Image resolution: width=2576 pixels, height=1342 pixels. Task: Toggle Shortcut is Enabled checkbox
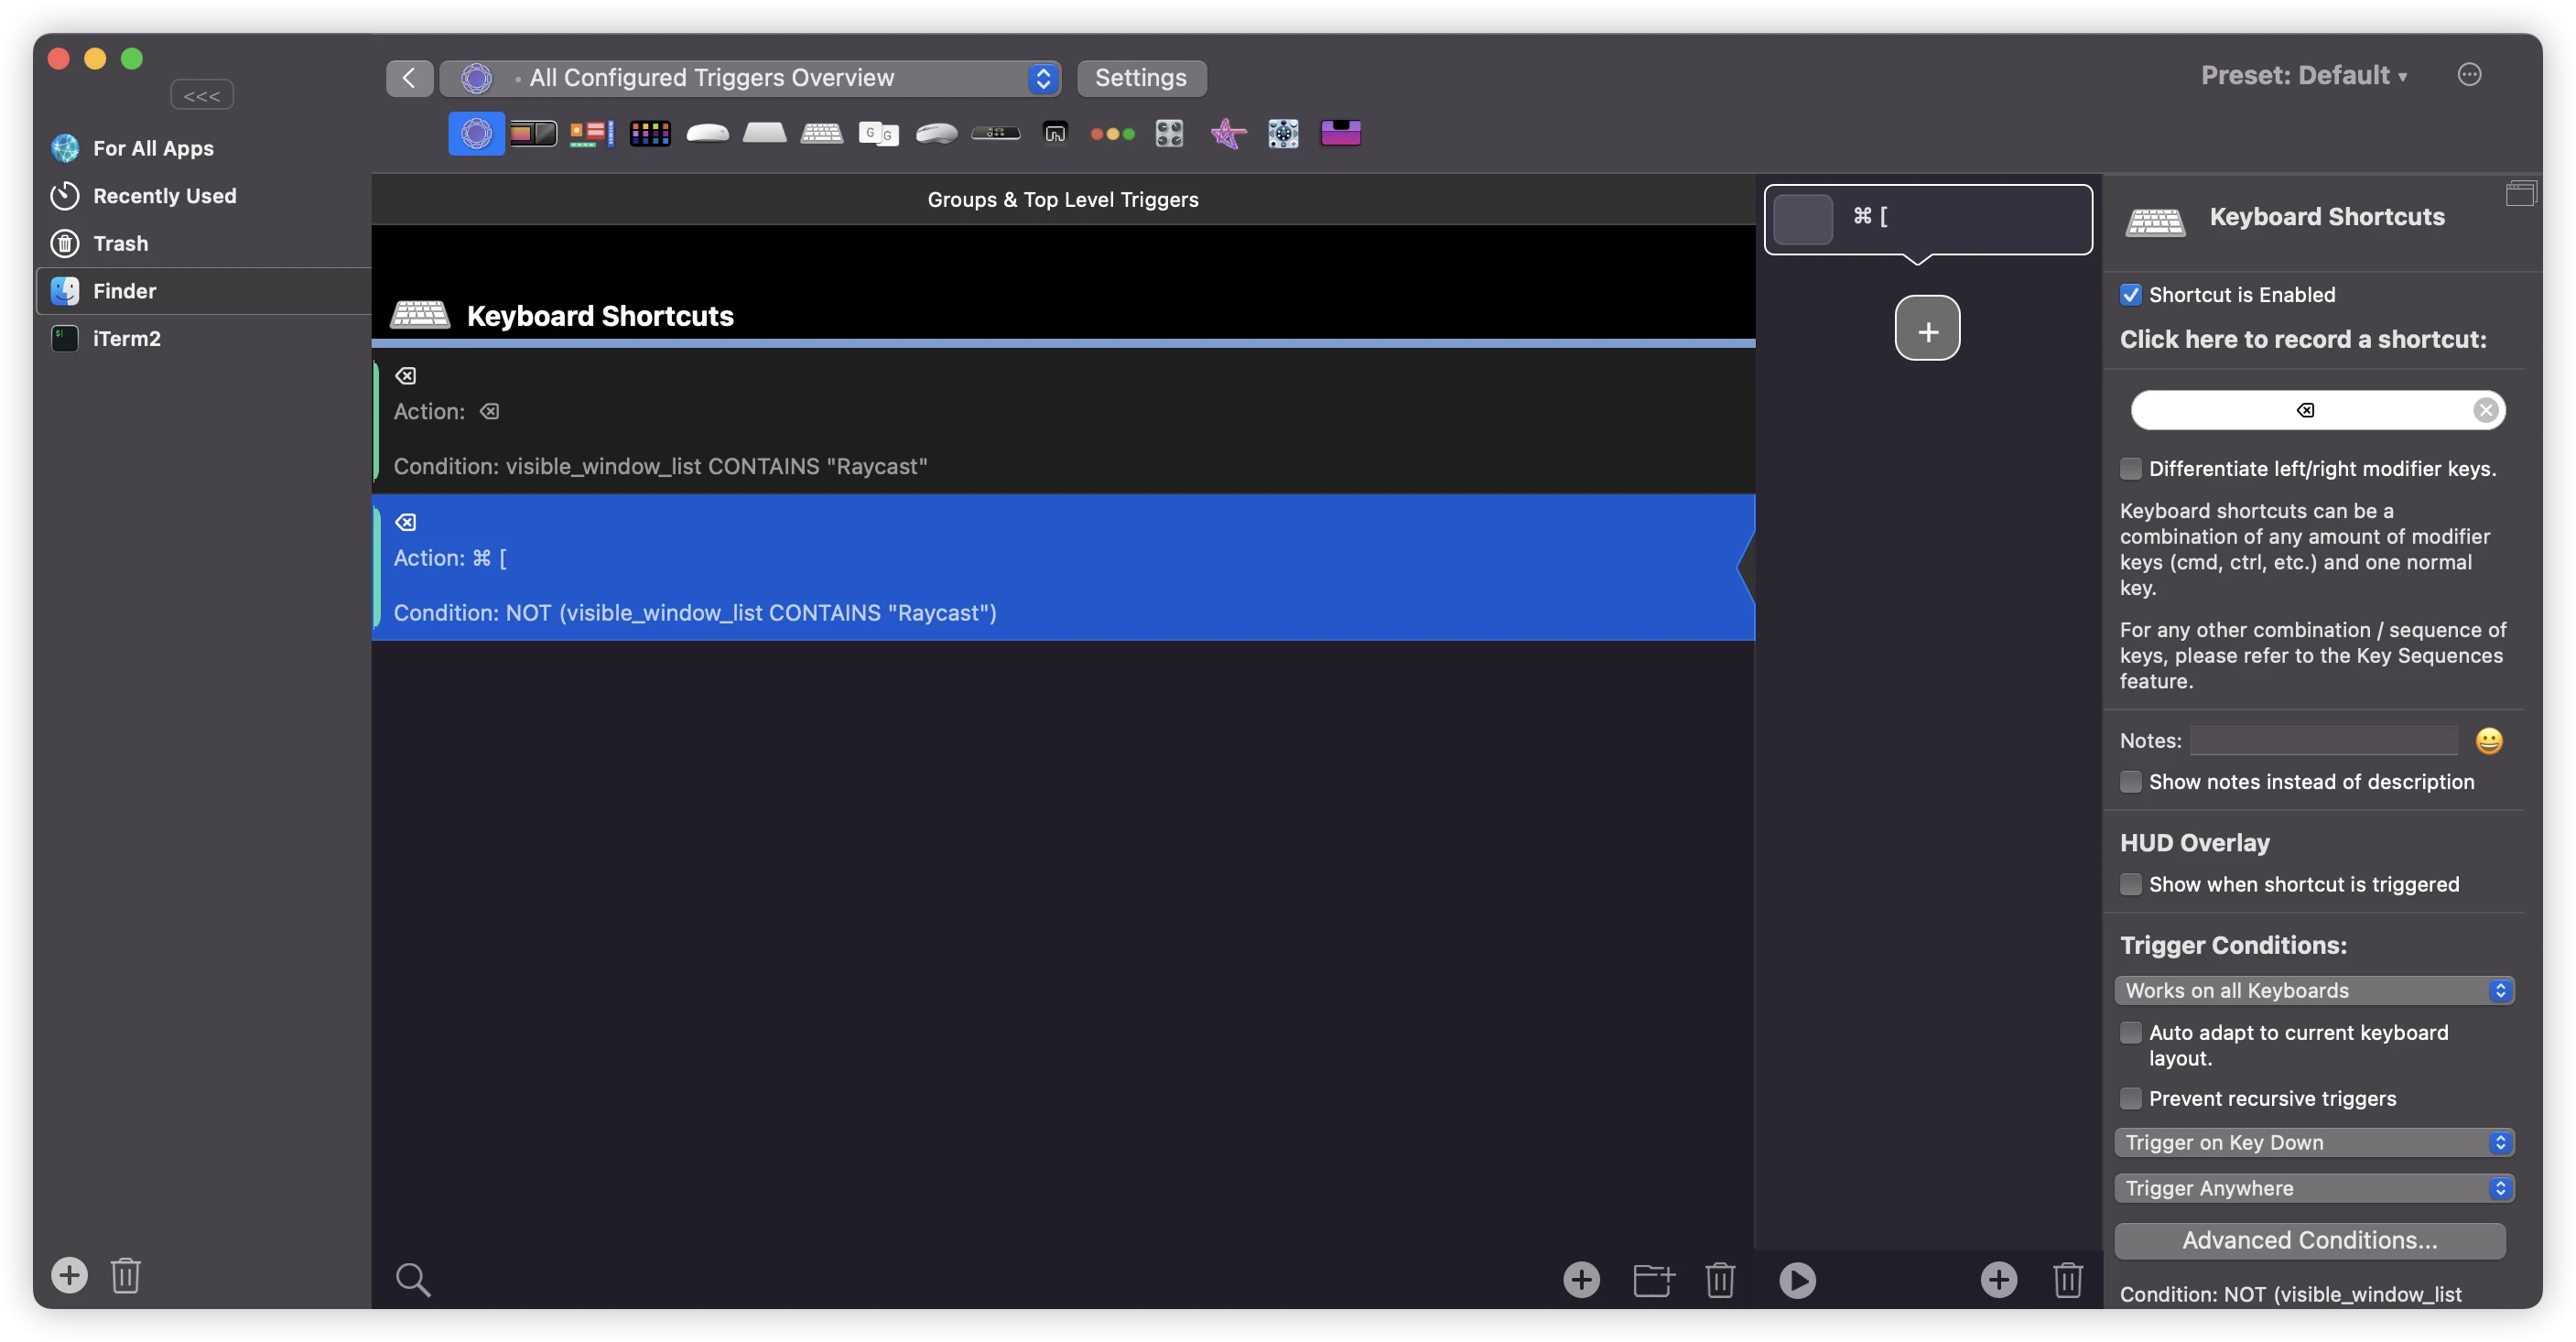coord(2130,295)
